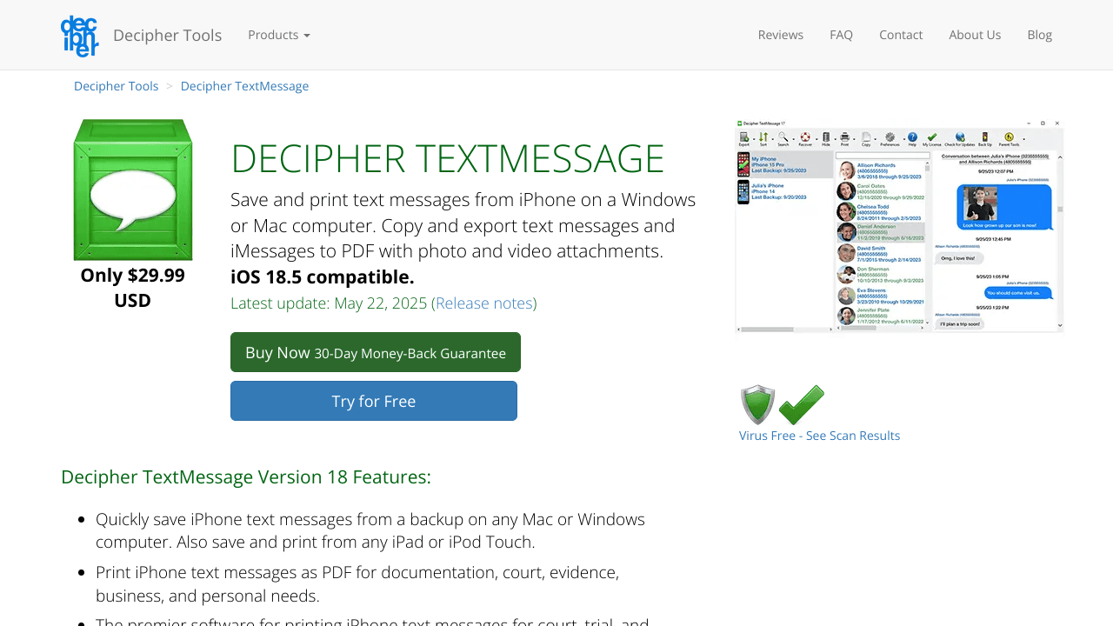Click the Only $29.99 USD price text

[x=133, y=288]
